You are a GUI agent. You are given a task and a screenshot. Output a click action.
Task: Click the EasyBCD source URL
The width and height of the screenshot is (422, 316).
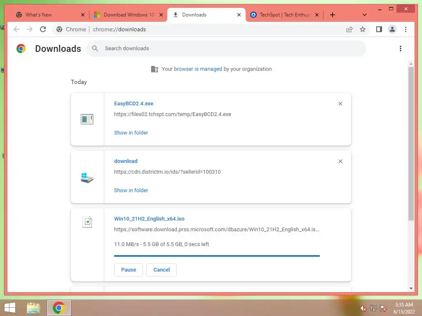pyautogui.click(x=173, y=114)
